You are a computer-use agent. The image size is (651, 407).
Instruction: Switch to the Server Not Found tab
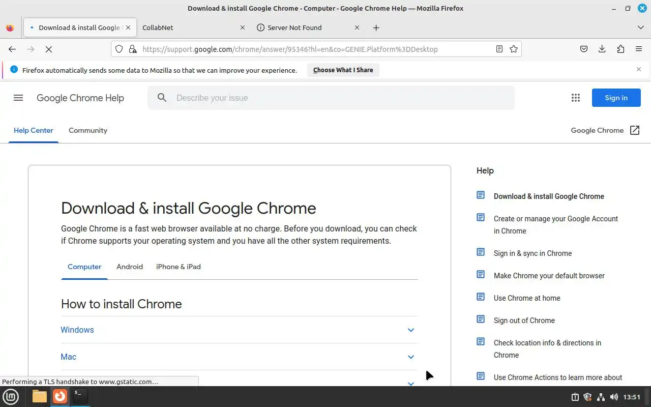308,27
